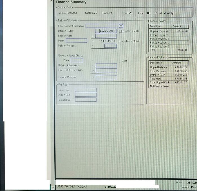This screenshot has height=191, width=197.
Task: Open the Final Payment Schedule dropdown
Action: point(121,26)
